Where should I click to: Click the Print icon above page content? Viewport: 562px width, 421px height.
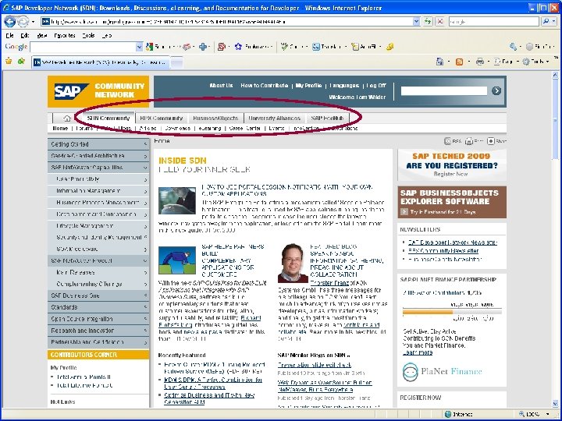469,141
